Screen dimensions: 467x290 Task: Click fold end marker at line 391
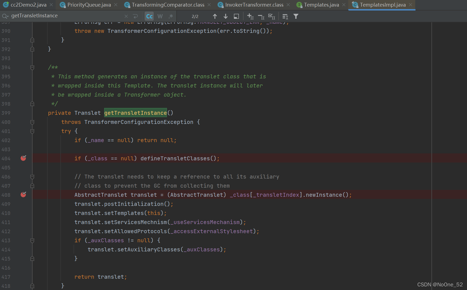pos(32,40)
